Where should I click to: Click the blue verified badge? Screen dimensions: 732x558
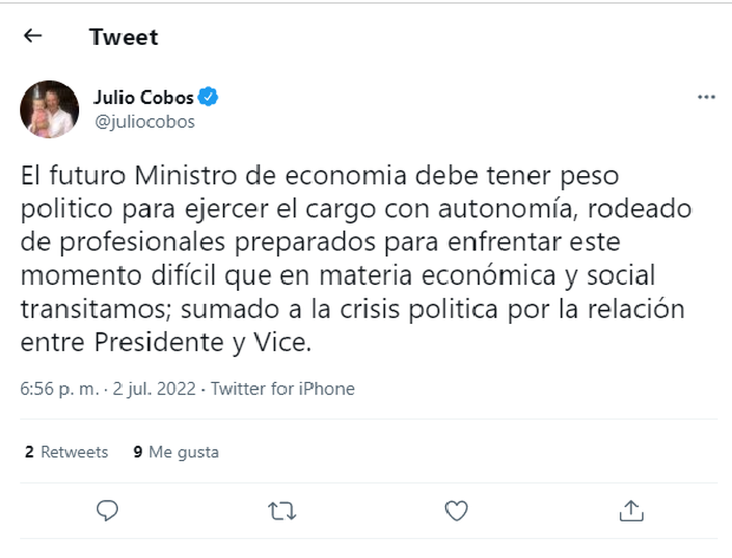[x=209, y=96]
